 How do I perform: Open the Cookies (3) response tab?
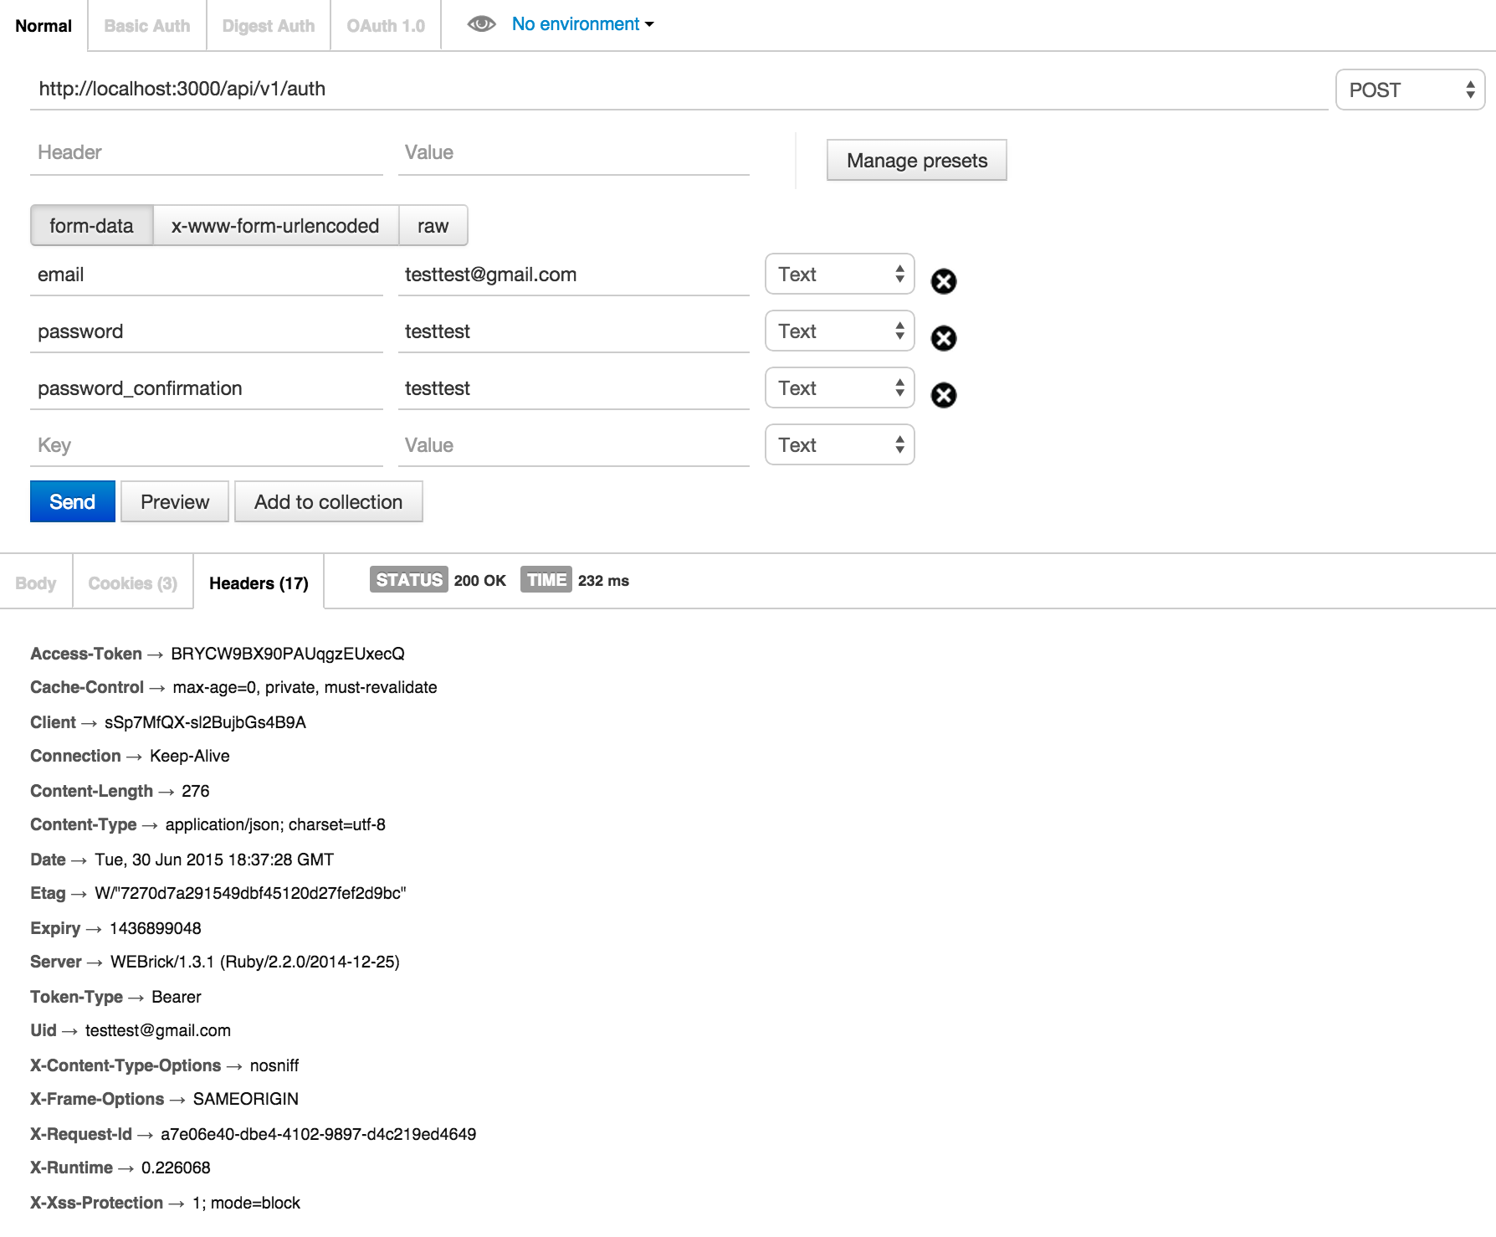tap(133, 583)
